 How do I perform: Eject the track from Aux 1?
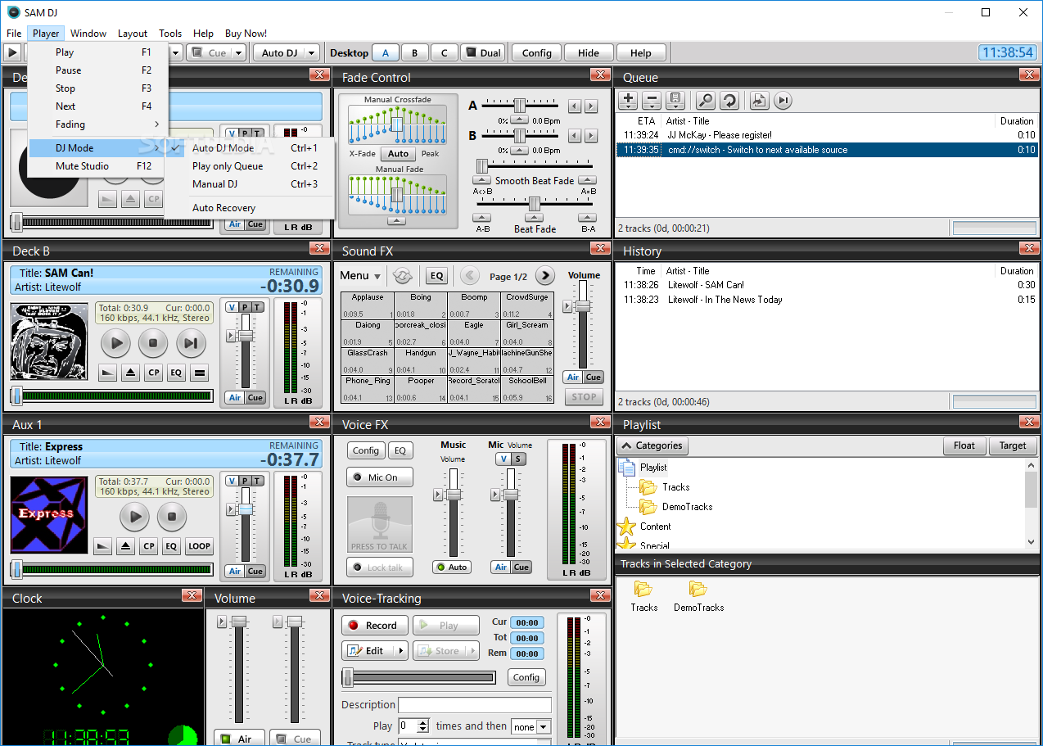[x=125, y=546]
